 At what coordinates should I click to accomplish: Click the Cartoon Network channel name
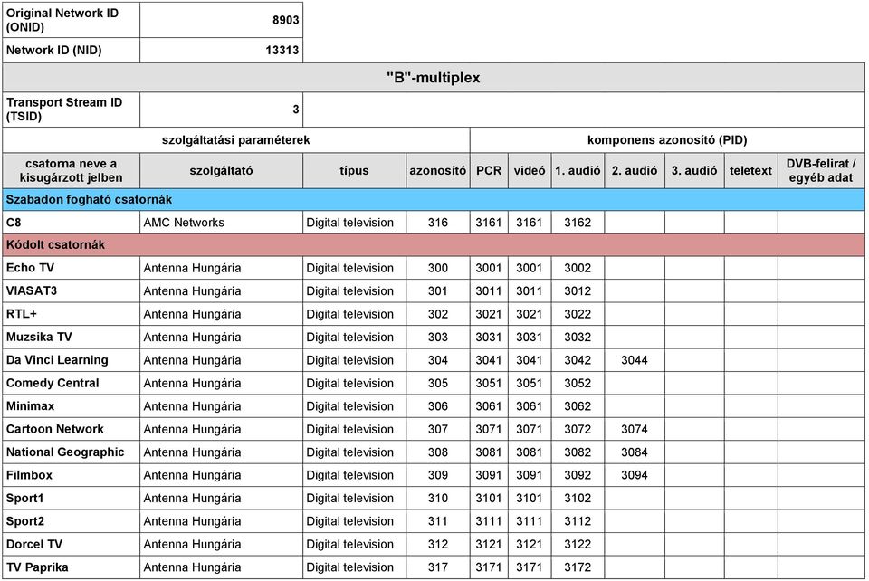point(55,429)
